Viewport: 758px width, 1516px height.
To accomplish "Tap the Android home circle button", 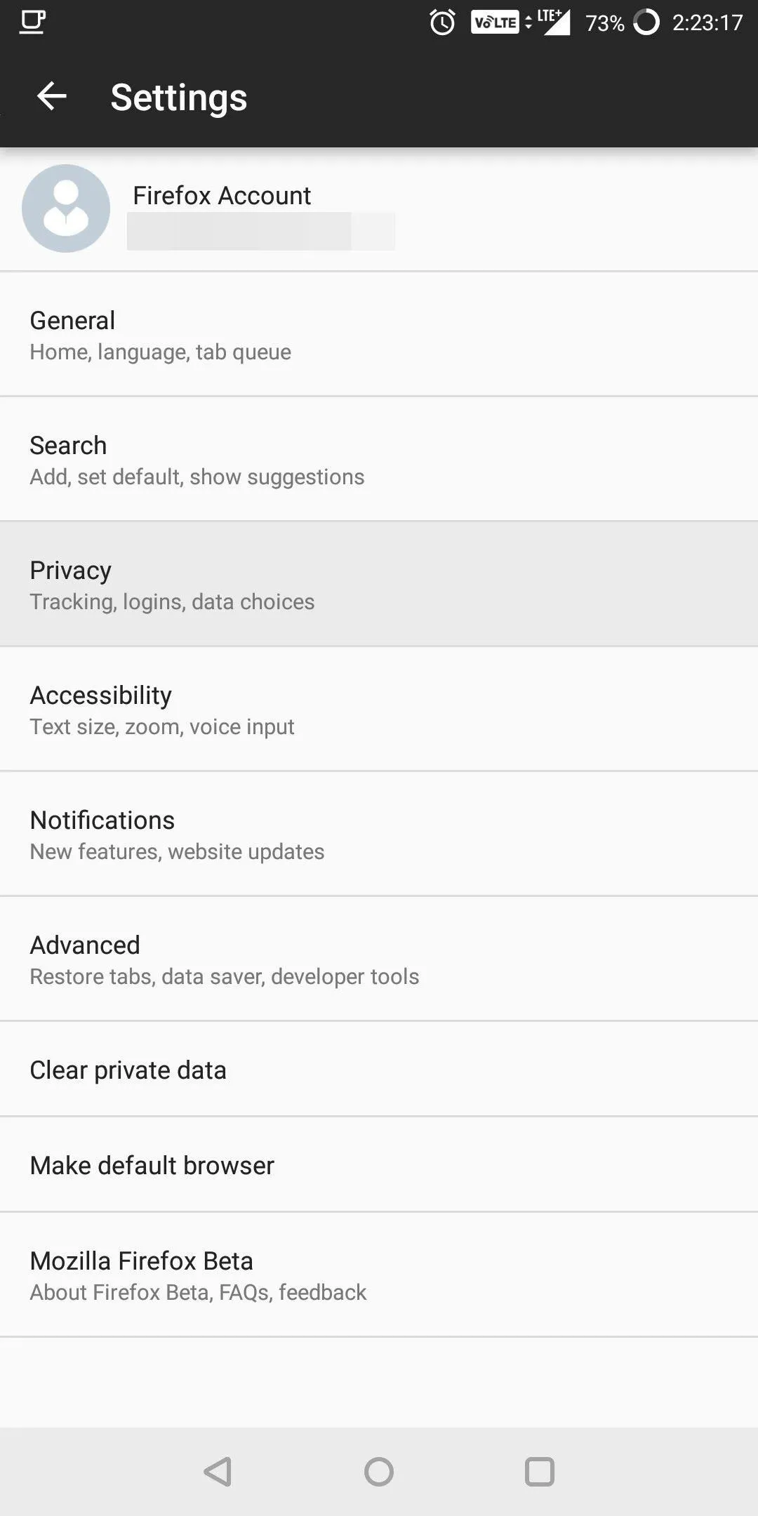I will pyautogui.click(x=379, y=1472).
